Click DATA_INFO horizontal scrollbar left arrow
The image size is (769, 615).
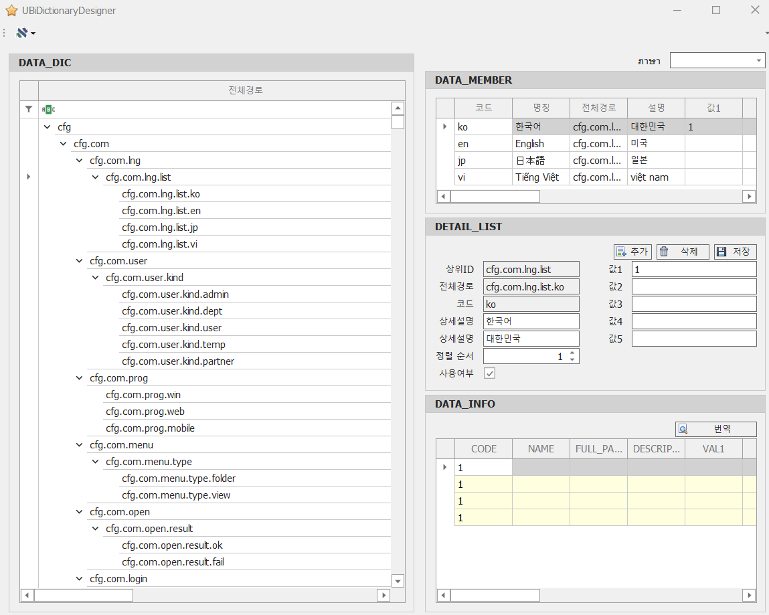point(443,595)
